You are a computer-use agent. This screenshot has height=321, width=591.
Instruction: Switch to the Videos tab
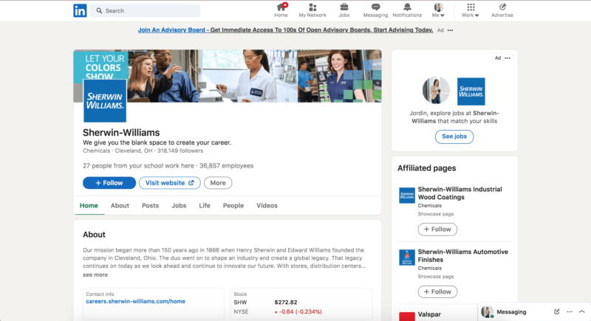pos(267,205)
